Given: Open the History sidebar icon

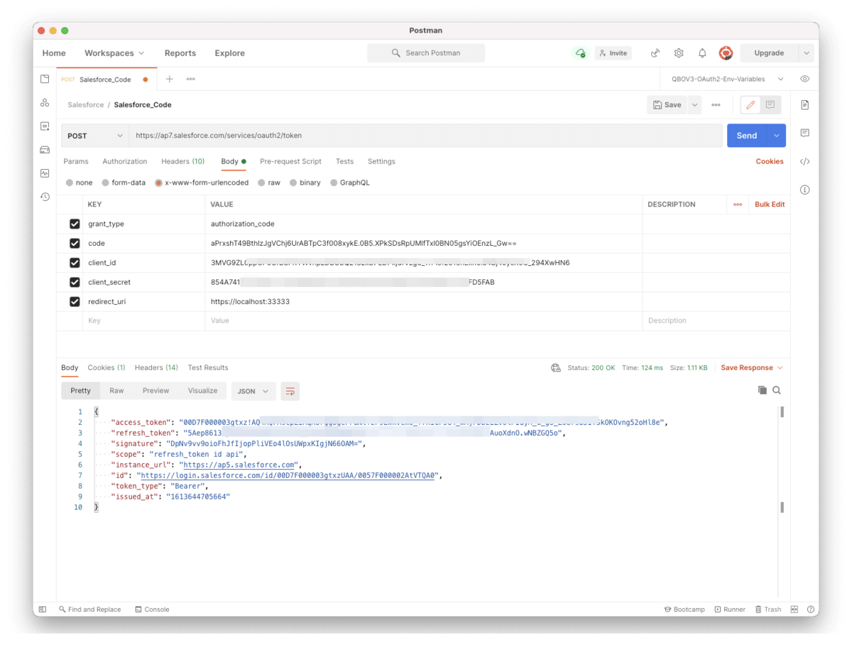Looking at the screenshot, I should coord(45,197).
